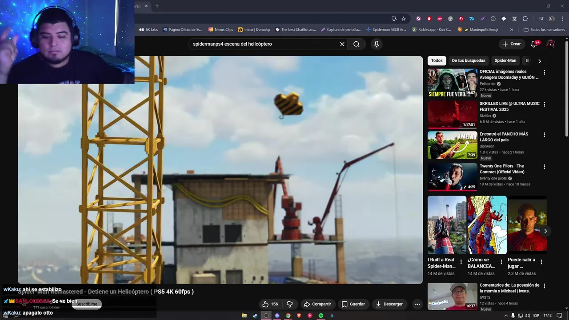Save video with the Guardar button

coord(353,304)
